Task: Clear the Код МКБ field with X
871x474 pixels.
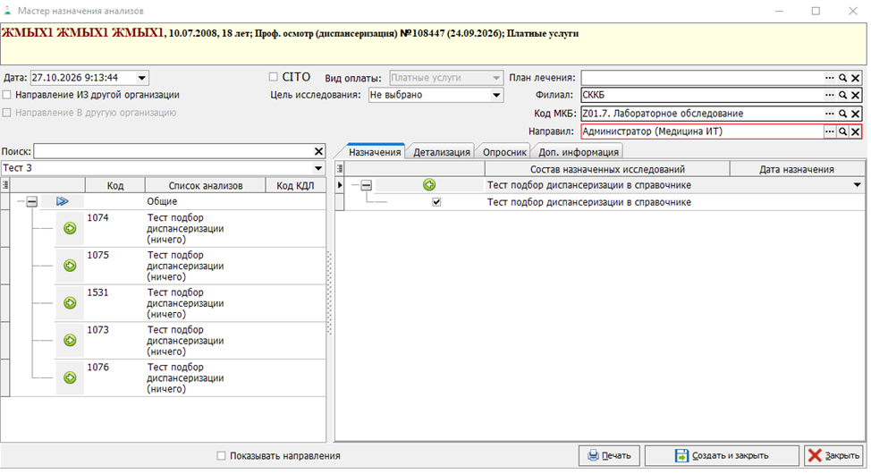Action: click(856, 114)
